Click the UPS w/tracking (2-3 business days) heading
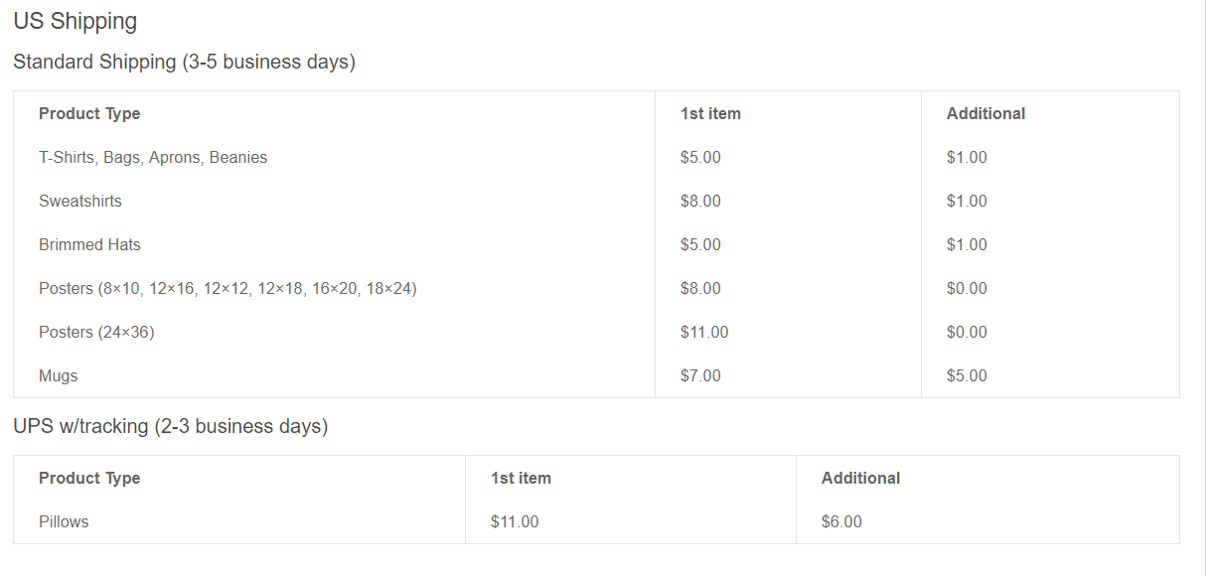The height and width of the screenshot is (576, 1206). click(170, 426)
